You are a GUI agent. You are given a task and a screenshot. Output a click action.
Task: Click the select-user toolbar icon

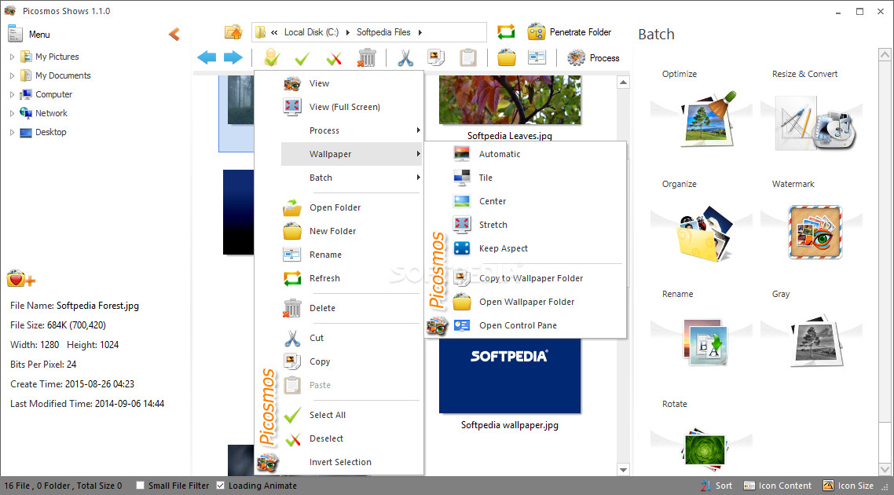point(272,57)
